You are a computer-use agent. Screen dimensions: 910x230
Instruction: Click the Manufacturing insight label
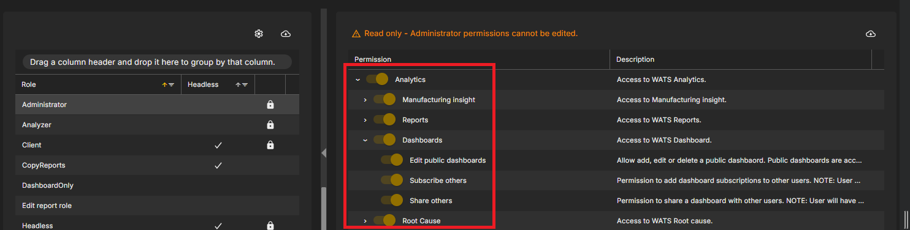pos(438,100)
